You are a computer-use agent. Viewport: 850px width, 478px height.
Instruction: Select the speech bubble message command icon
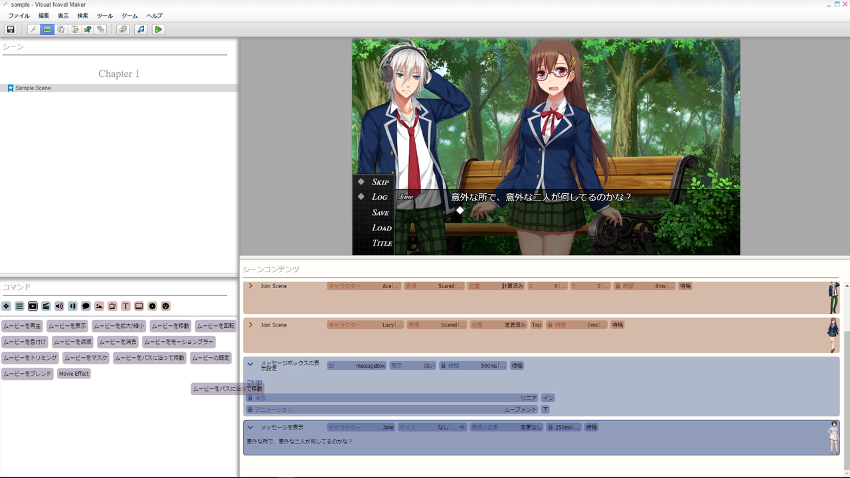click(x=84, y=306)
